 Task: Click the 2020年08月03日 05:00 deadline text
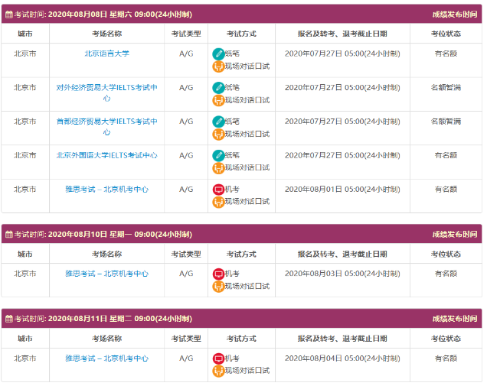[x=342, y=274]
